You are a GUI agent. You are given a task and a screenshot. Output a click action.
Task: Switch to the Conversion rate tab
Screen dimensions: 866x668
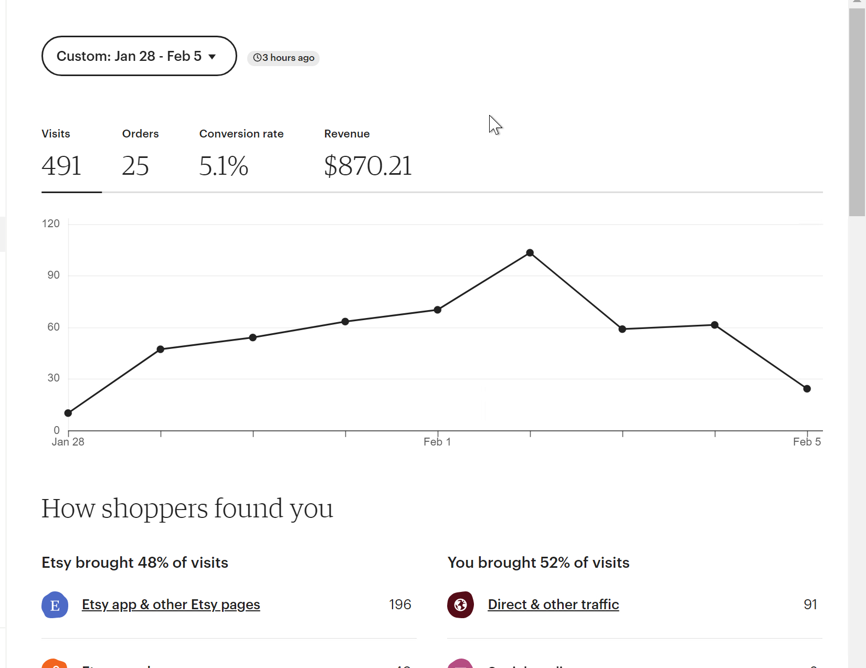241,154
